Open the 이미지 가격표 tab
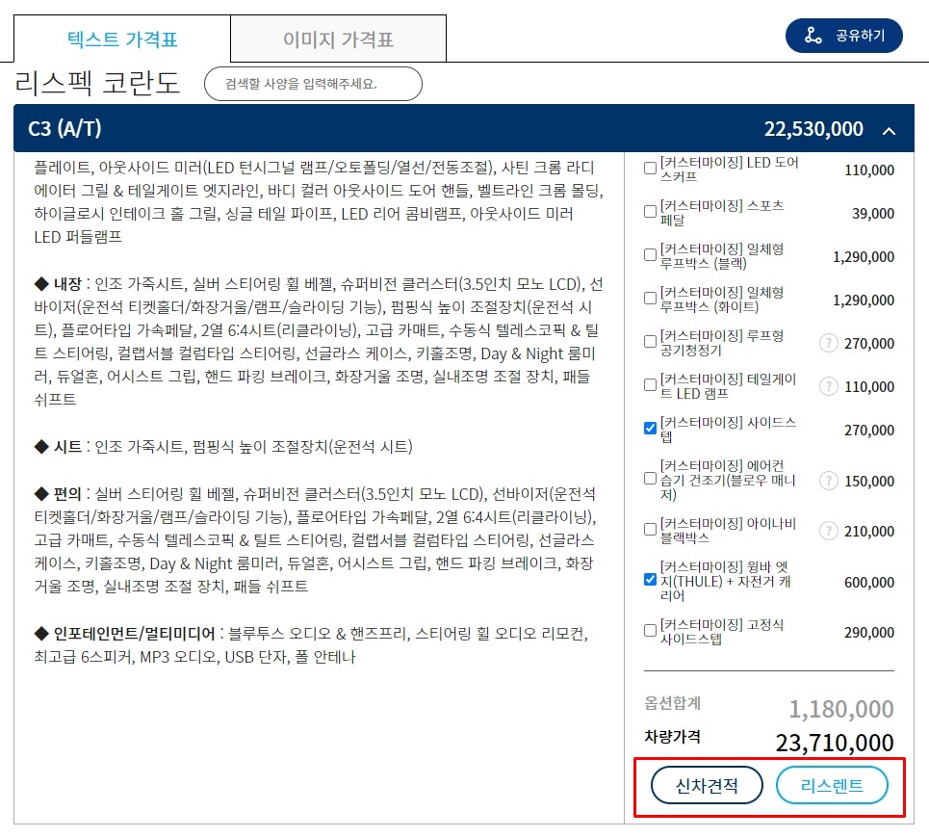 [338, 39]
